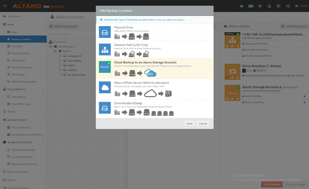Open the chat bubble icon in top bar

pos(242,6)
